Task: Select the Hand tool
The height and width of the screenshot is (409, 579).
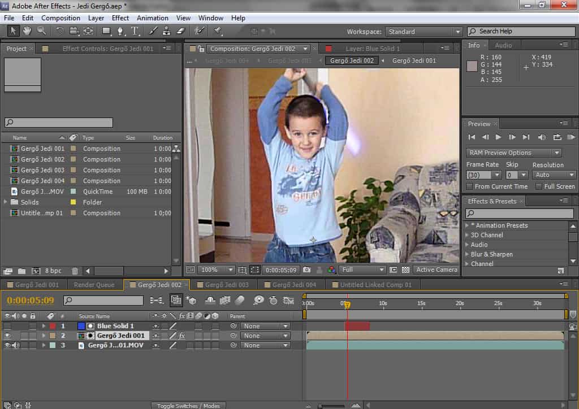Action: pyautogui.click(x=27, y=31)
